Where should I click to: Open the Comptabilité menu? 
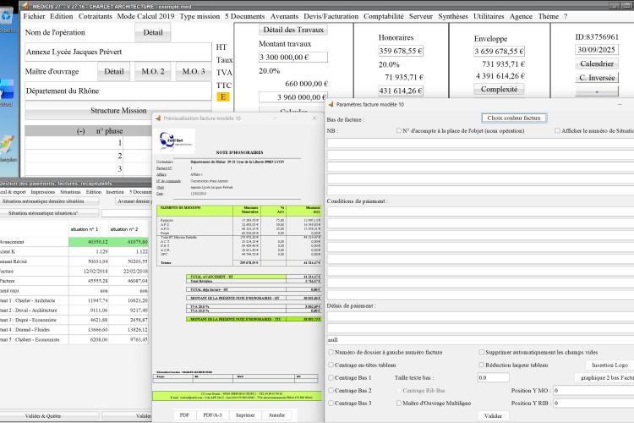pyautogui.click(x=383, y=16)
